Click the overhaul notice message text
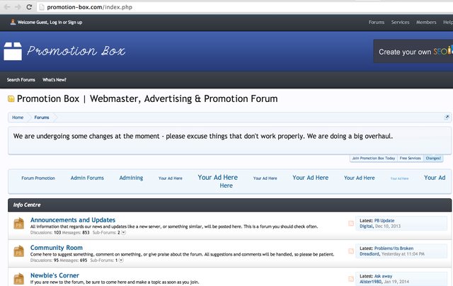The height and width of the screenshot is (286, 453). click(x=203, y=136)
